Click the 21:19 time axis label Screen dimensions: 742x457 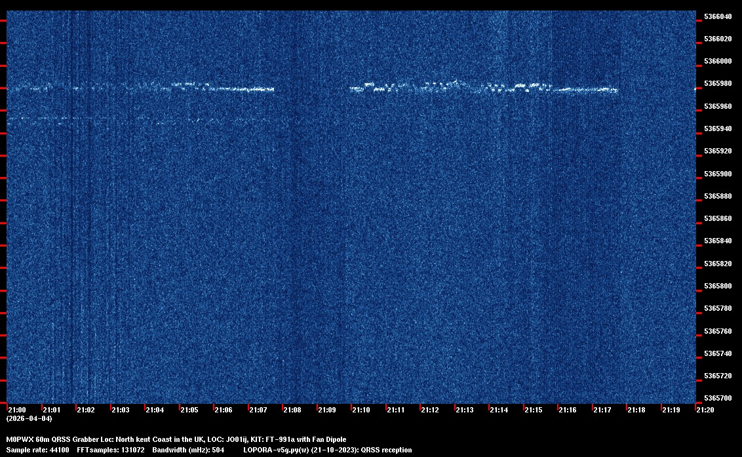[671, 410]
